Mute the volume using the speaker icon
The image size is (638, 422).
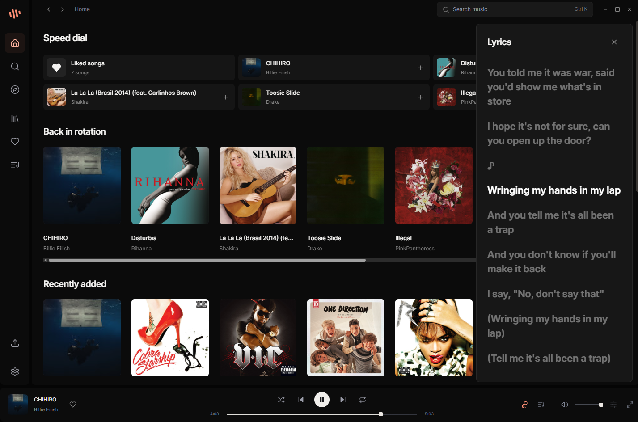(x=565, y=405)
